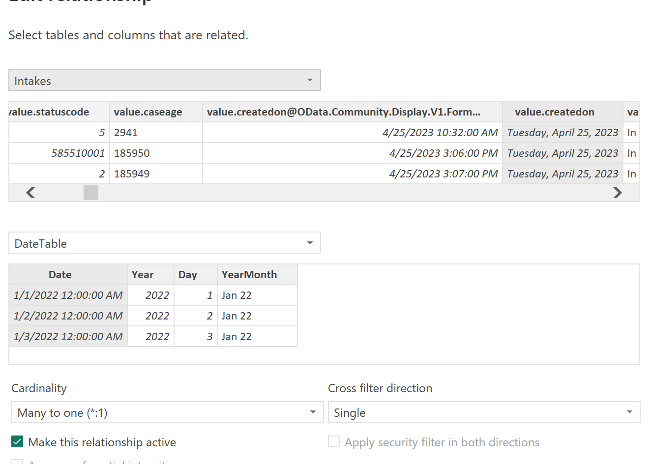The height and width of the screenshot is (464, 650).
Task: Click the date cell 1/3/2022 12:00:00 AM
Action: tap(68, 337)
